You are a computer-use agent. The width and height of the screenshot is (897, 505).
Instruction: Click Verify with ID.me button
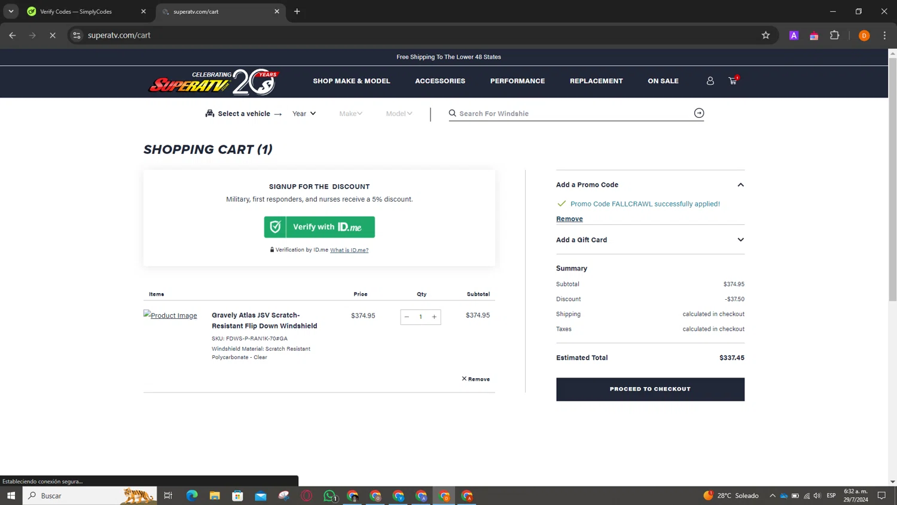tap(319, 227)
